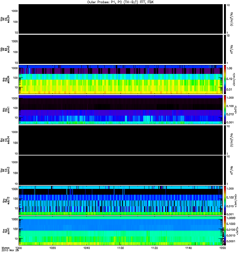Image resolution: width=241 pixels, height=257 pixels.
Task: Click the '0.0010' value on the bottom color scale
Action: coord(231,235)
